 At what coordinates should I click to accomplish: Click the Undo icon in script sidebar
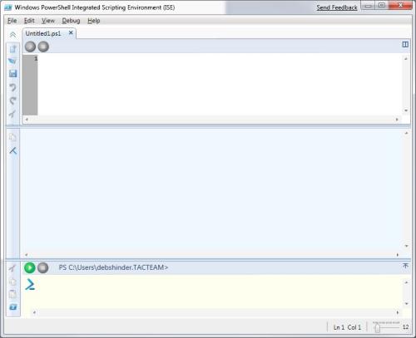coord(12,87)
